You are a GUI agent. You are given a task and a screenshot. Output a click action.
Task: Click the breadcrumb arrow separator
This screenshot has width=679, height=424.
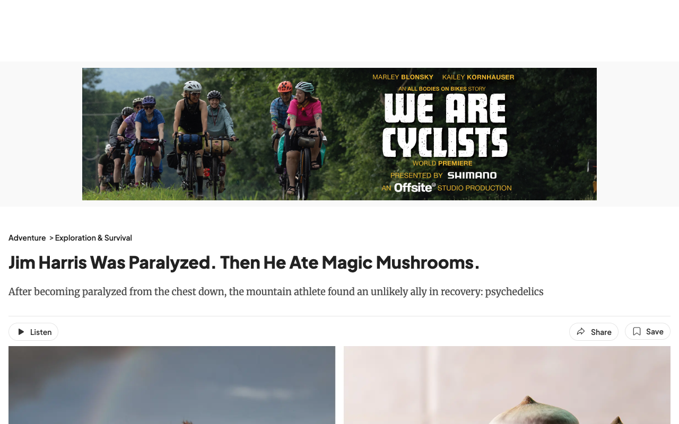(51, 238)
